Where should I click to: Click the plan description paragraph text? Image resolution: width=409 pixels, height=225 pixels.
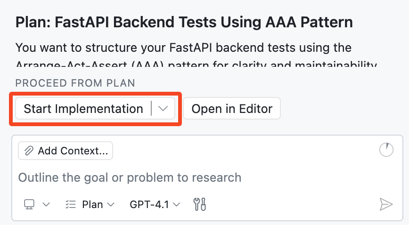(196, 55)
